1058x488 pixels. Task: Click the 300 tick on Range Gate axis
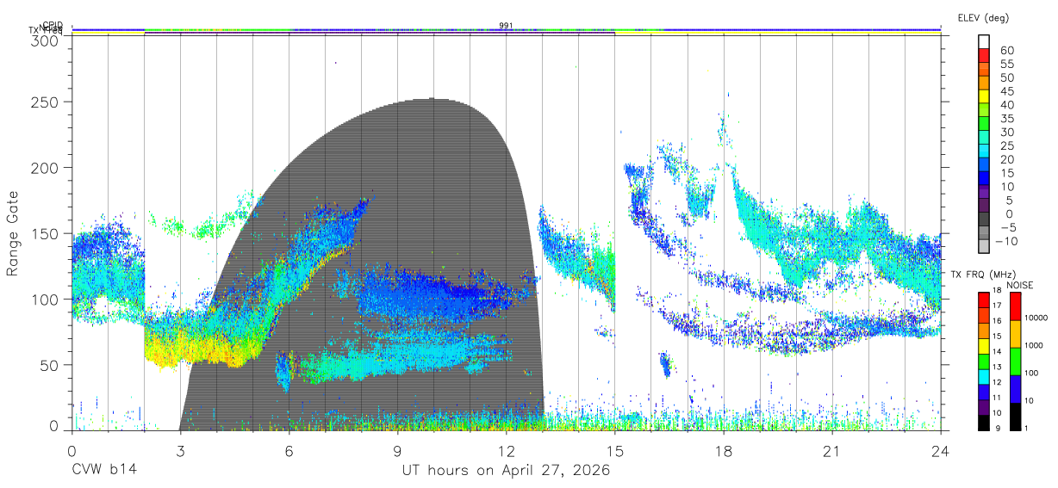[45, 40]
